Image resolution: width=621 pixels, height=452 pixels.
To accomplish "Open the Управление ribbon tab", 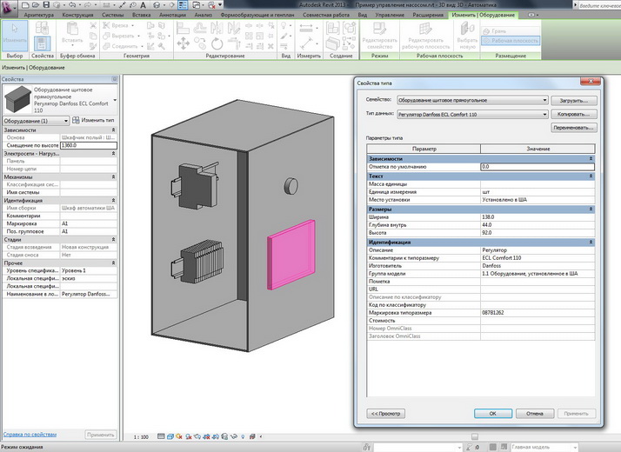I will pos(390,15).
